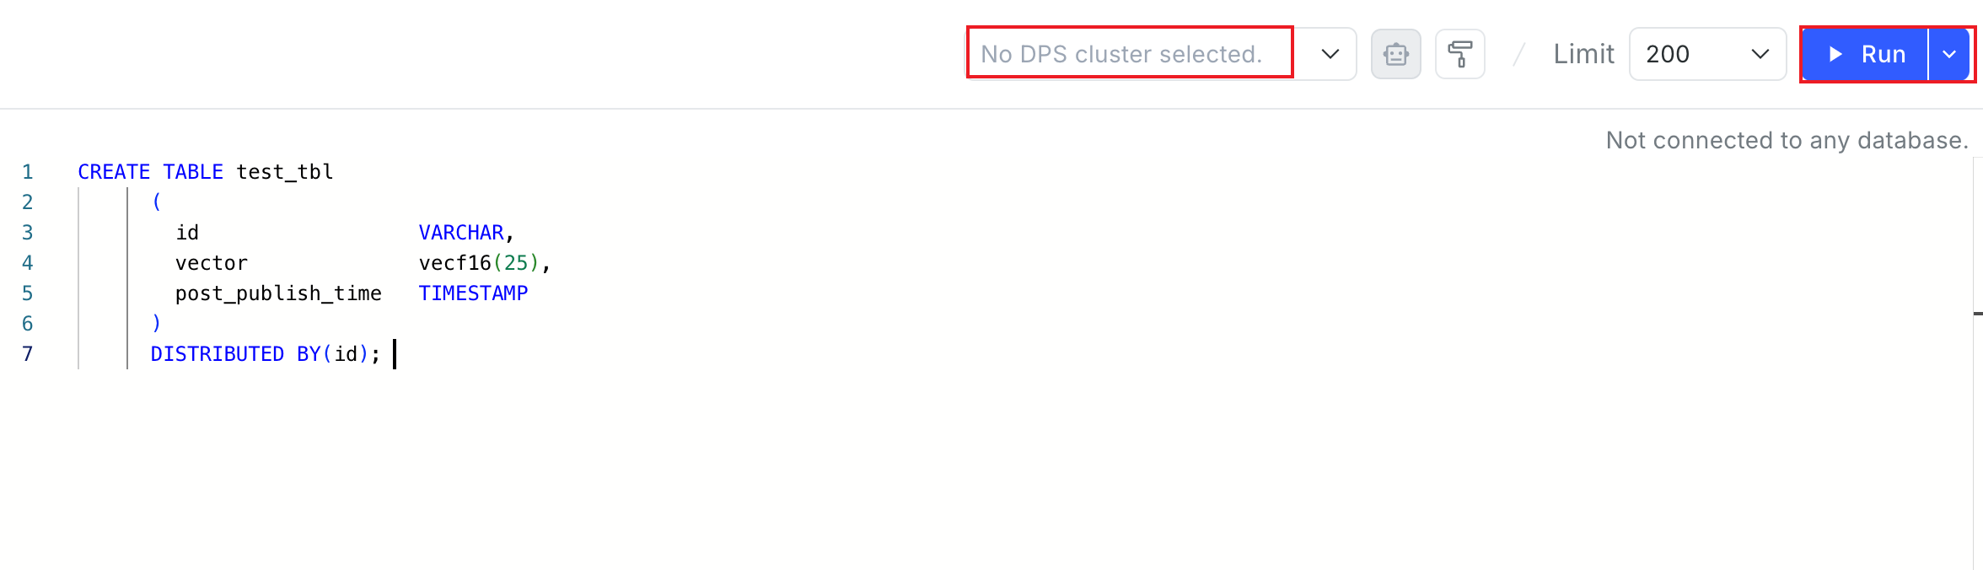Click the 'Not connected to any database.' notice
The height and width of the screenshot is (570, 1983).
(1787, 140)
